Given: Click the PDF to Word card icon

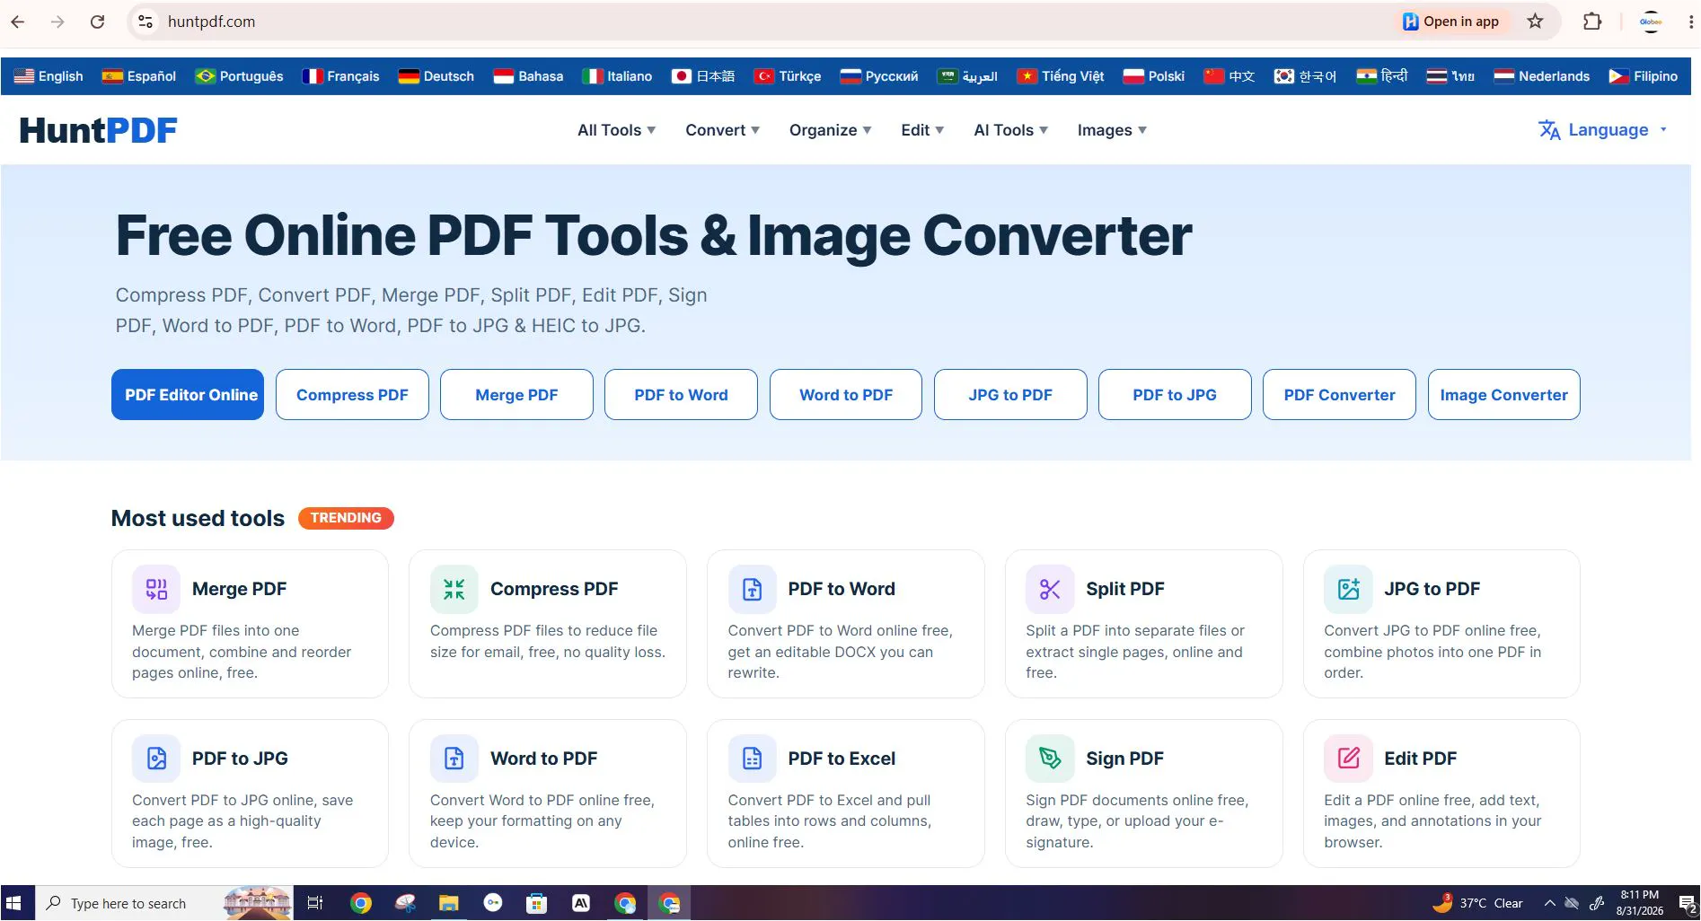Looking at the screenshot, I should [753, 589].
